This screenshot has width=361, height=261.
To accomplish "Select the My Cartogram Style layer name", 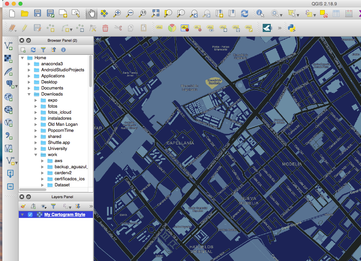I will 65,215.
